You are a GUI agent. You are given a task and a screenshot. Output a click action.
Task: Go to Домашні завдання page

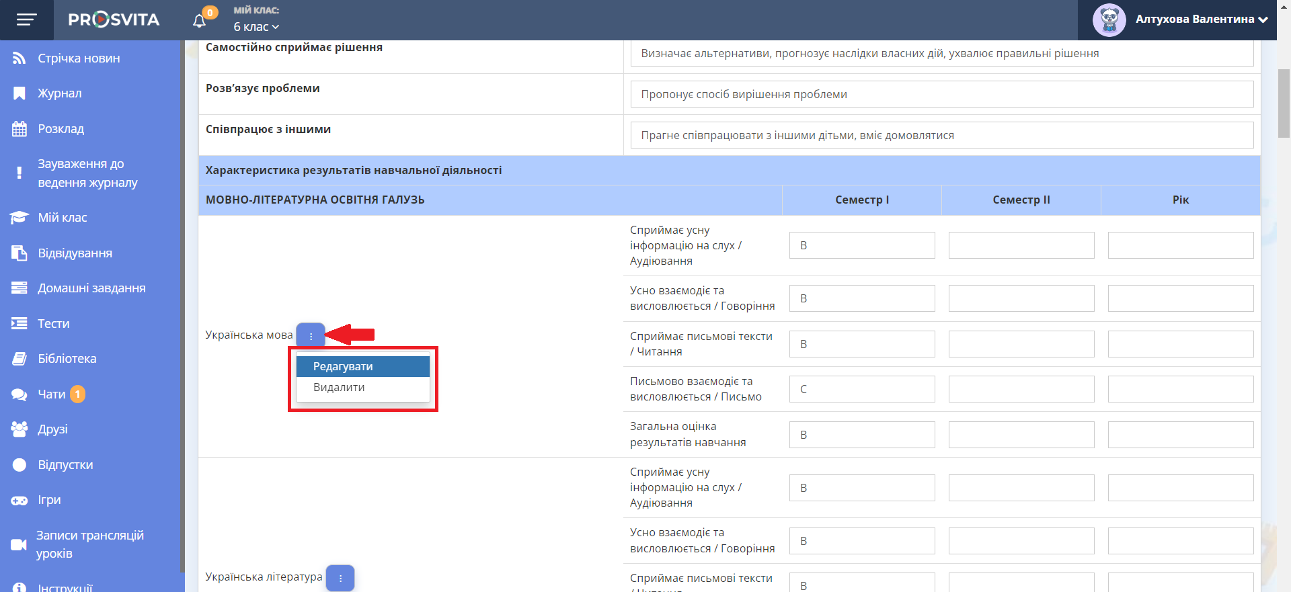coord(91,288)
